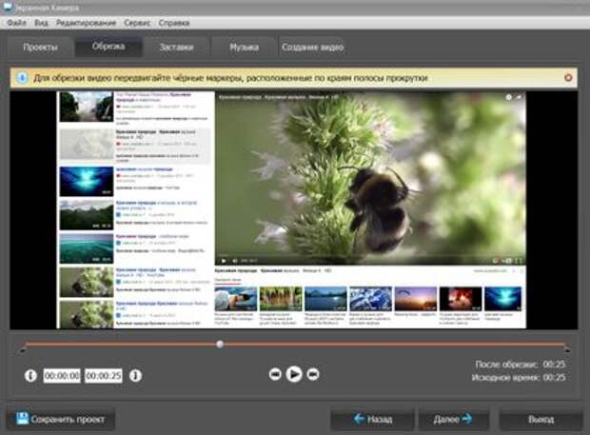This screenshot has height=435, width=590.
Task: Click the end time field 00:00:25
Action: [104, 376]
